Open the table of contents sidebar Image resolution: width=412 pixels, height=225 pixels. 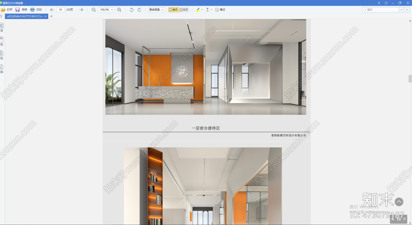[2, 27]
